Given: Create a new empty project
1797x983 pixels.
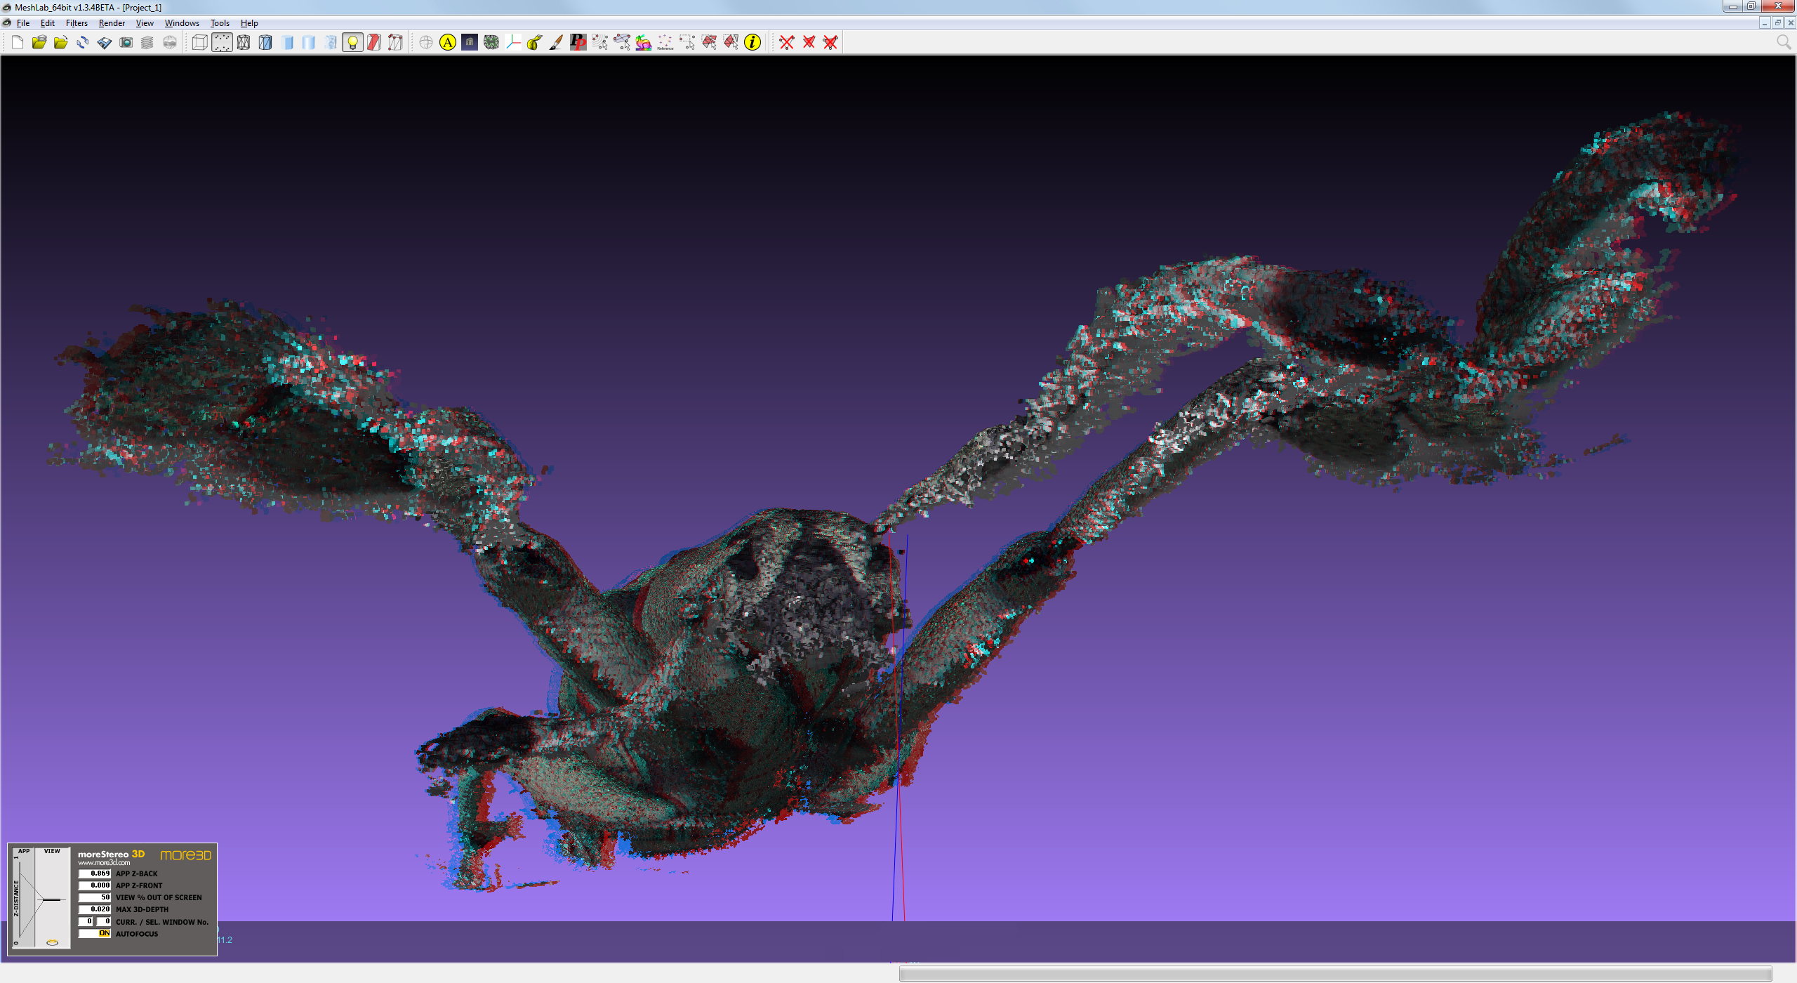Looking at the screenshot, I should click(18, 43).
